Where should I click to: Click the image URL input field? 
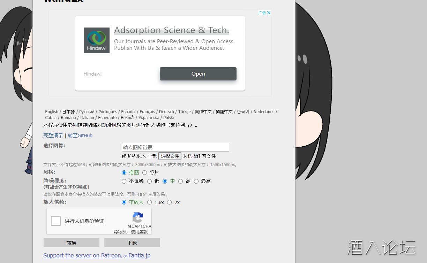click(x=175, y=147)
